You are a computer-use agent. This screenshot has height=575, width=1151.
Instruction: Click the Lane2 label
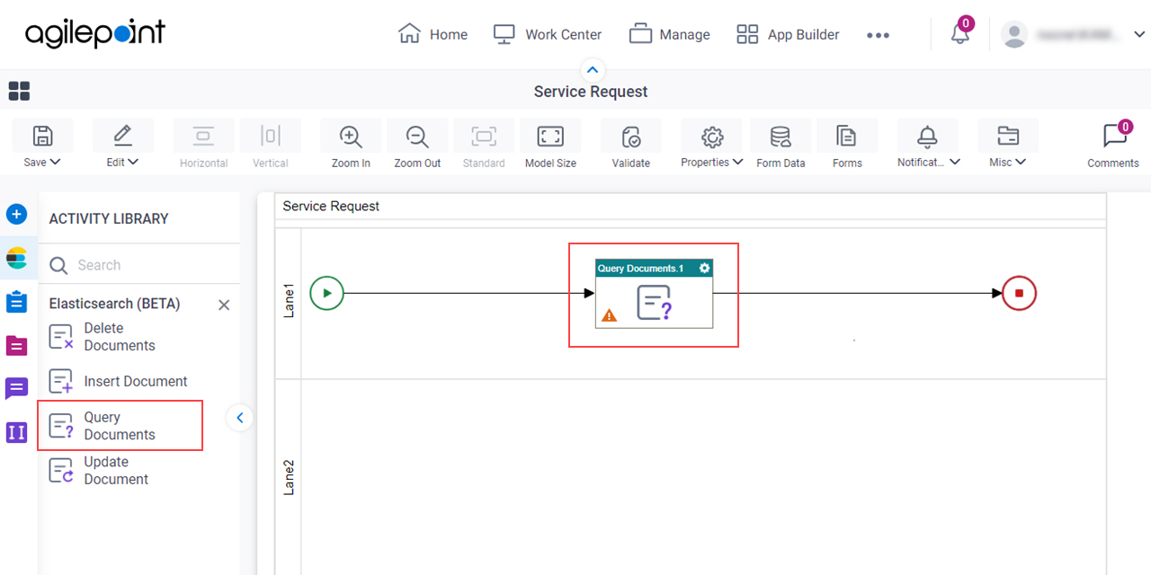[289, 477]
